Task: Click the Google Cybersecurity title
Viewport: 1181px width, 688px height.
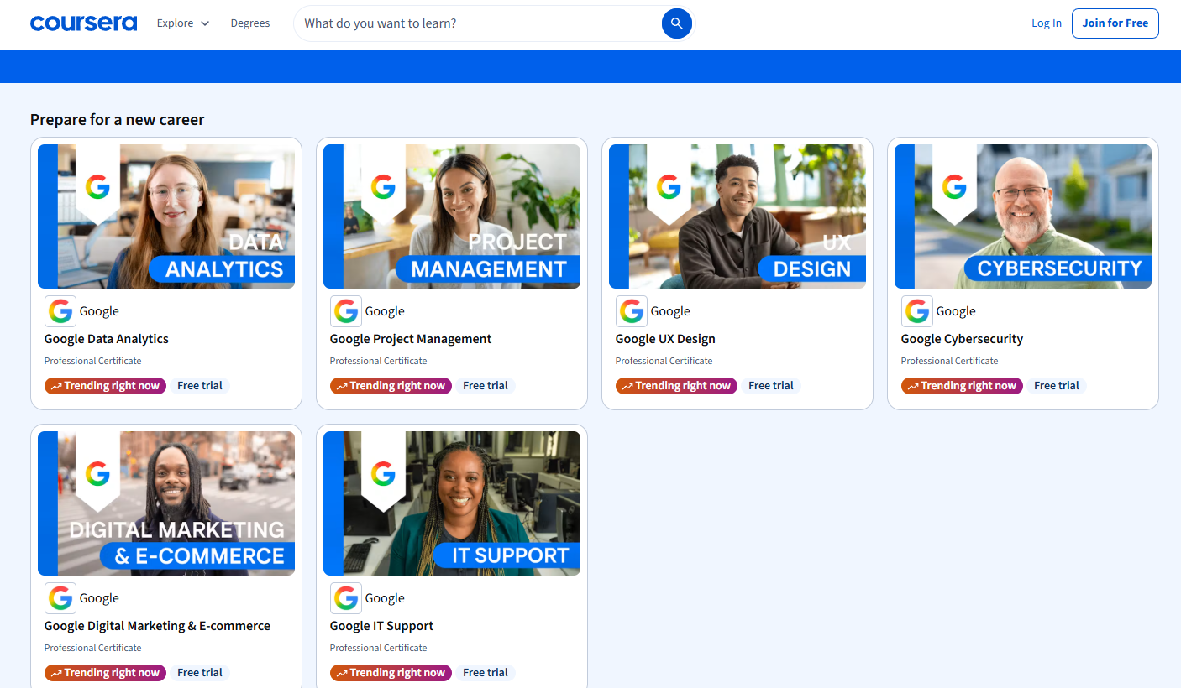Action: coord(962,339)
